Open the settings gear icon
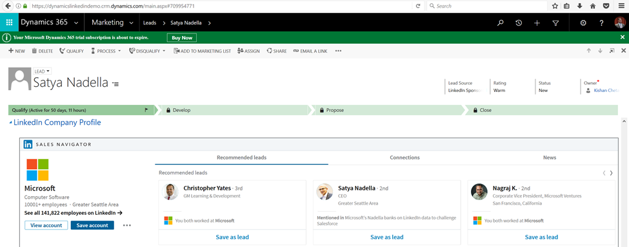 583,23
